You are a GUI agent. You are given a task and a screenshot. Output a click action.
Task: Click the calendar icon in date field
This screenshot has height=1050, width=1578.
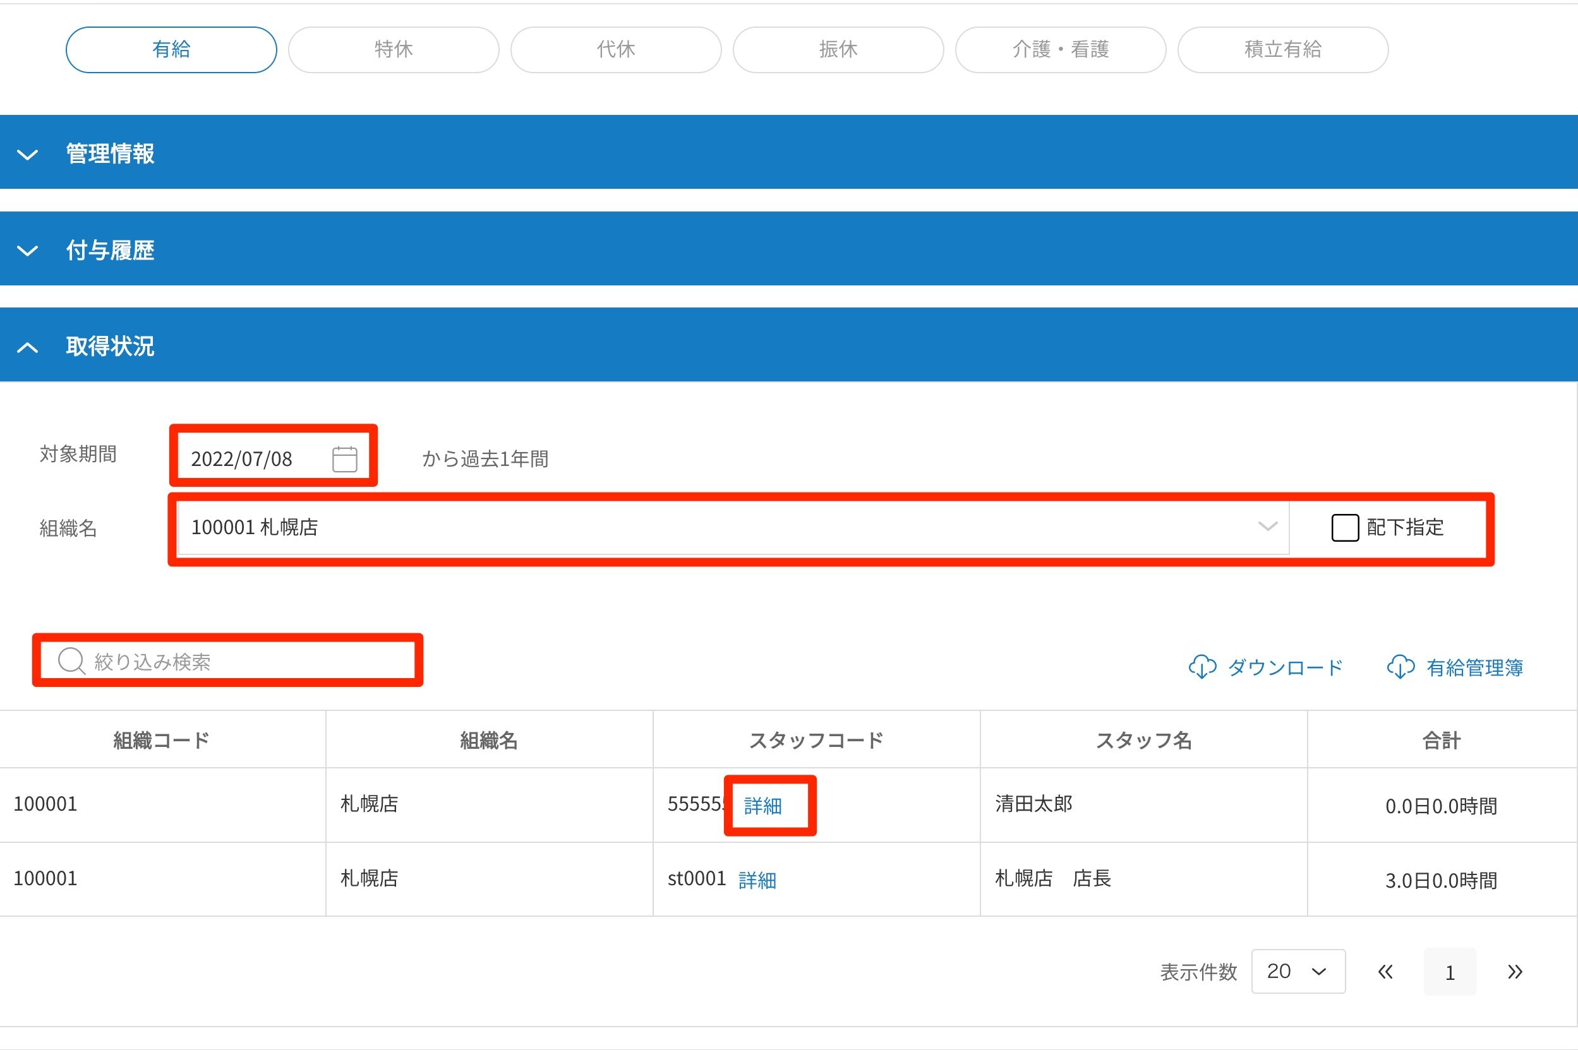pos(344,460)
